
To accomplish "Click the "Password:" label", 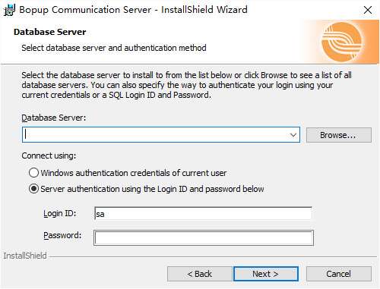I will coord(62,235).
